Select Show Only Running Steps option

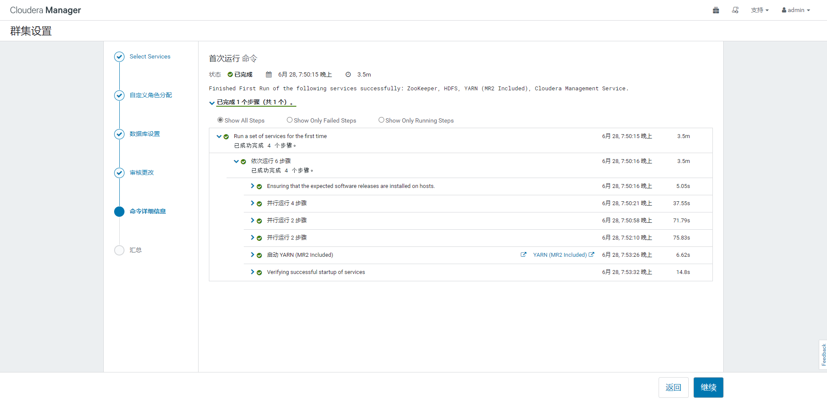coord(381,120)
